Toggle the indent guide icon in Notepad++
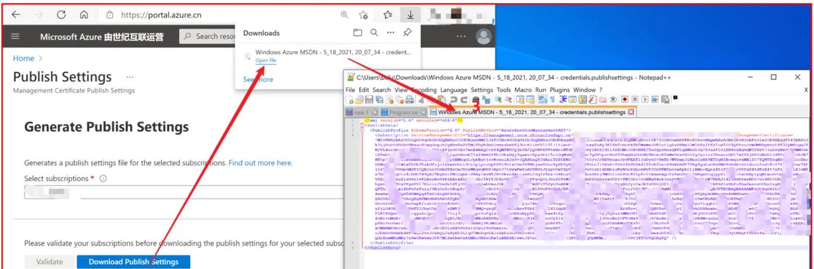This screenshot has width=814, height=269. [563, 99]
